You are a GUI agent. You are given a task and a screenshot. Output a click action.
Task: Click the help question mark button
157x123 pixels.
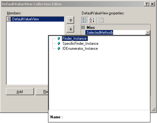pyautogui.click(x=147, y=4)
